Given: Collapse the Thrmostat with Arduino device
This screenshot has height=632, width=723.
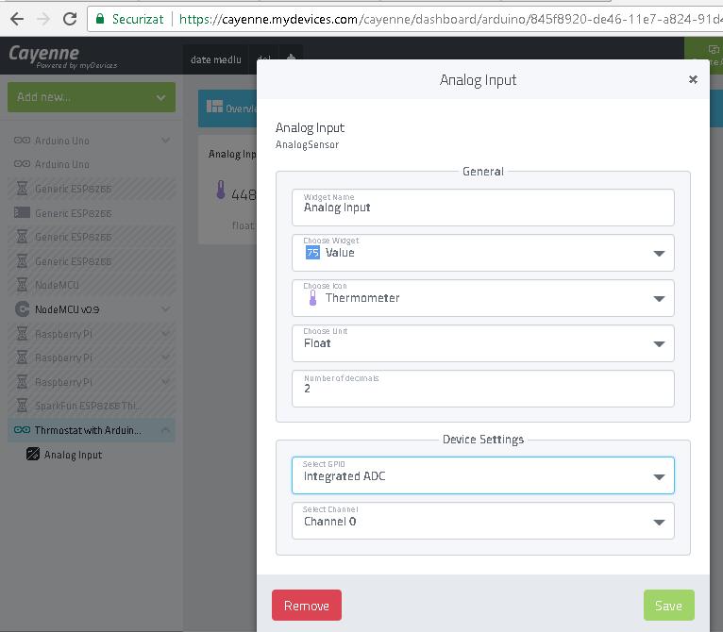Looking at the screenshot, I should click(165, 430).
